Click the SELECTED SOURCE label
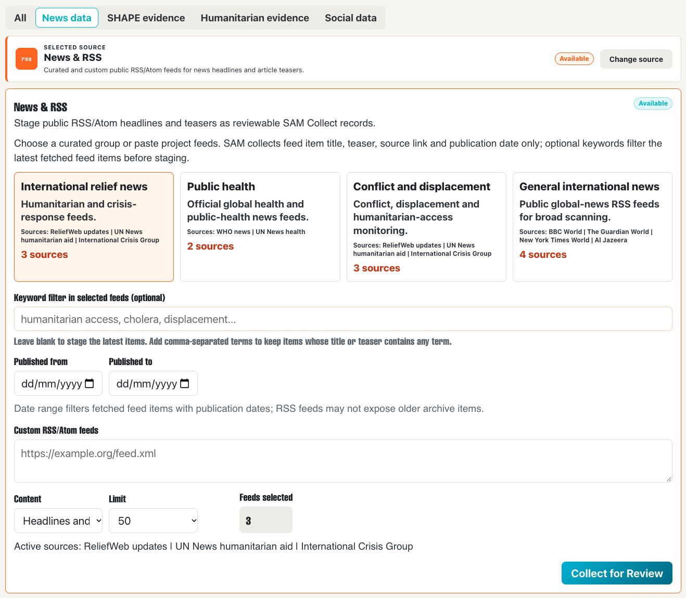 (x=74, y=47)
